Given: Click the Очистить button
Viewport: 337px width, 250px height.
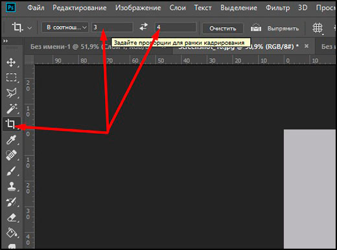Looking at the screenshot, I should 223,28.
